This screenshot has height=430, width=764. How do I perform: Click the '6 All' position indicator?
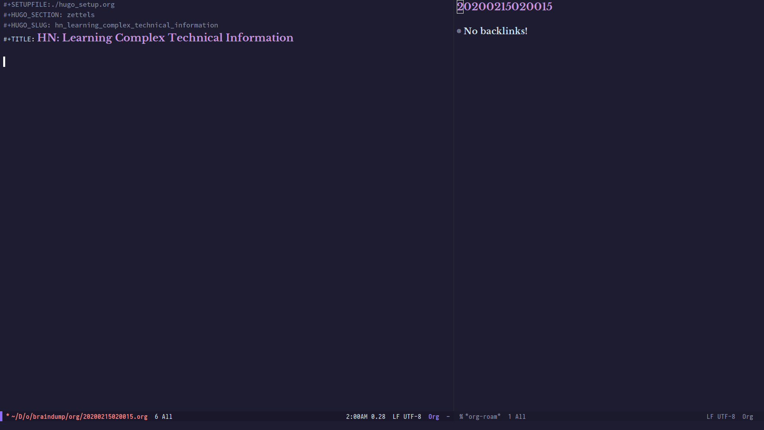[163, 416]
